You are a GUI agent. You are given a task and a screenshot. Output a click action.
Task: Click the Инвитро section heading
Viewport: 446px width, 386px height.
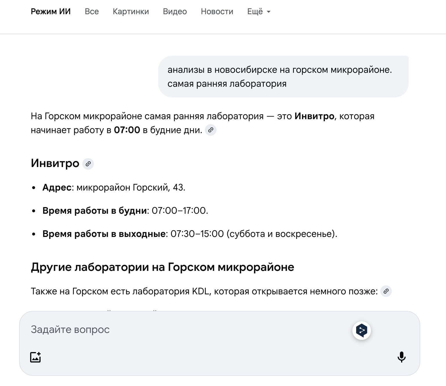coord(55,163)
